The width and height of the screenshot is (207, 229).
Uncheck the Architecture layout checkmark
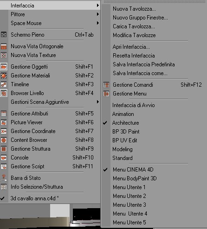point(105,123)
